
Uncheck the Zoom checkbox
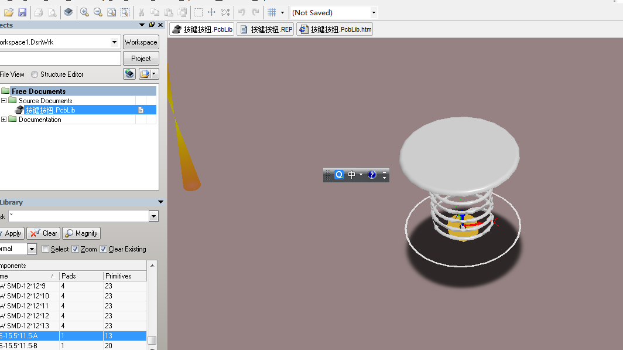(75, 249)
